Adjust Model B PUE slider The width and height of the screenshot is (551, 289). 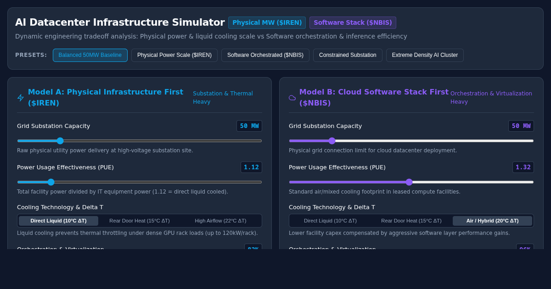(x=411, y=182)
